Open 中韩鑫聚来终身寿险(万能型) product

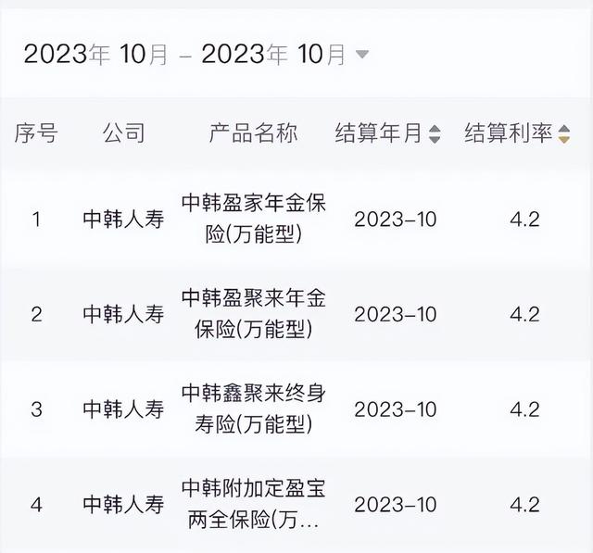coord(253,408)
